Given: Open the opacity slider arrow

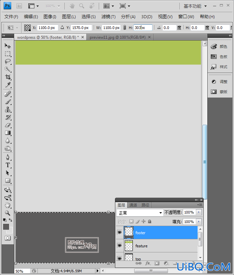Looking at the screenshot, I should pyautogui.click(x=199, y=212).
